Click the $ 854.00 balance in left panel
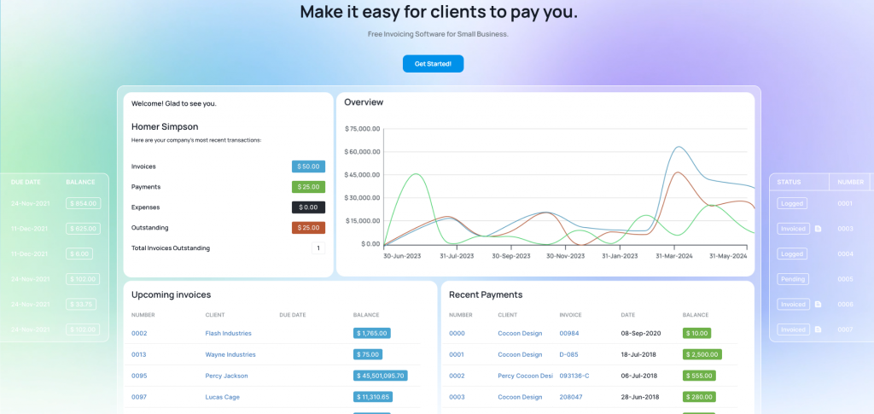 [83, 203]
